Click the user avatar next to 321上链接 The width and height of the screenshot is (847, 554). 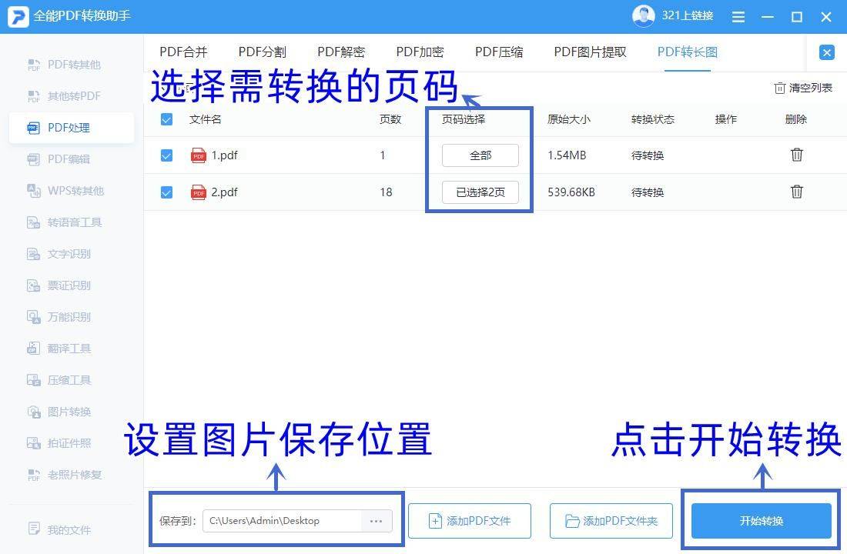click(643, 15)
